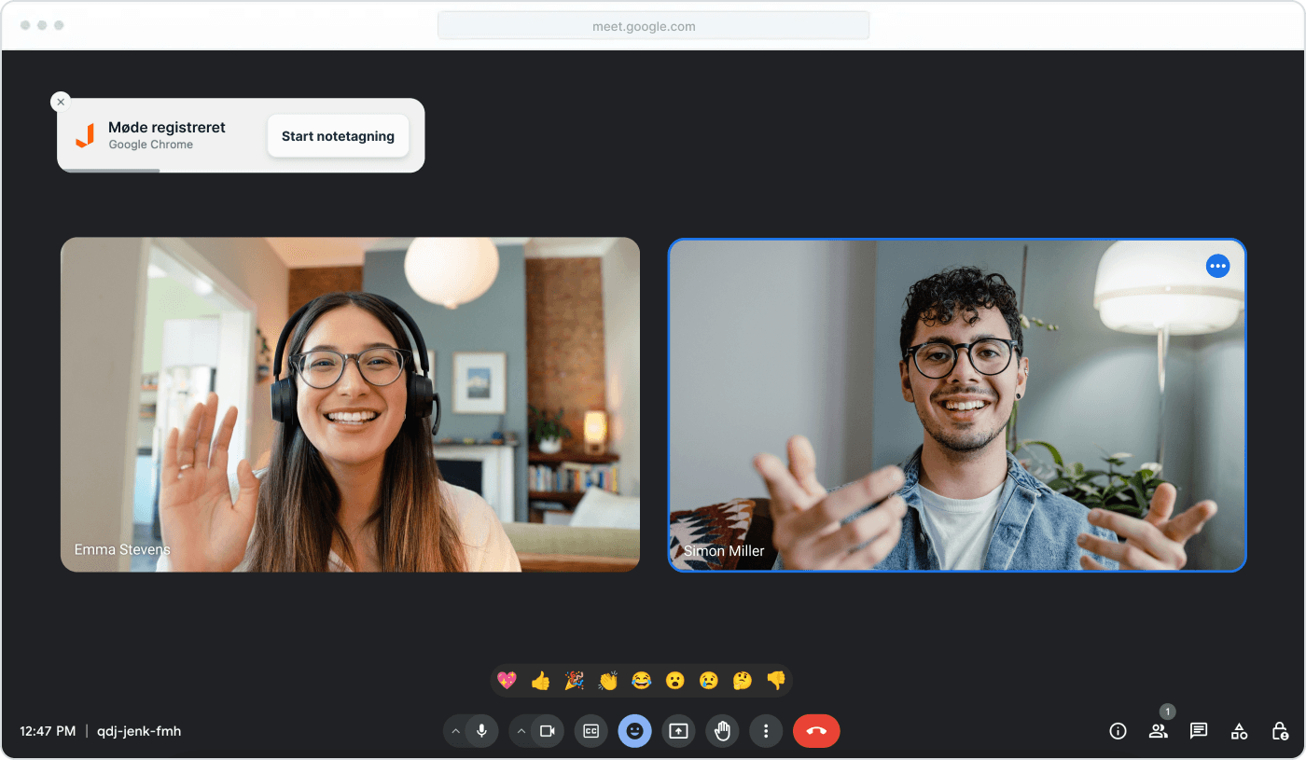Open meeting details info
1306x760 pixels.
tap(1118, 731)
